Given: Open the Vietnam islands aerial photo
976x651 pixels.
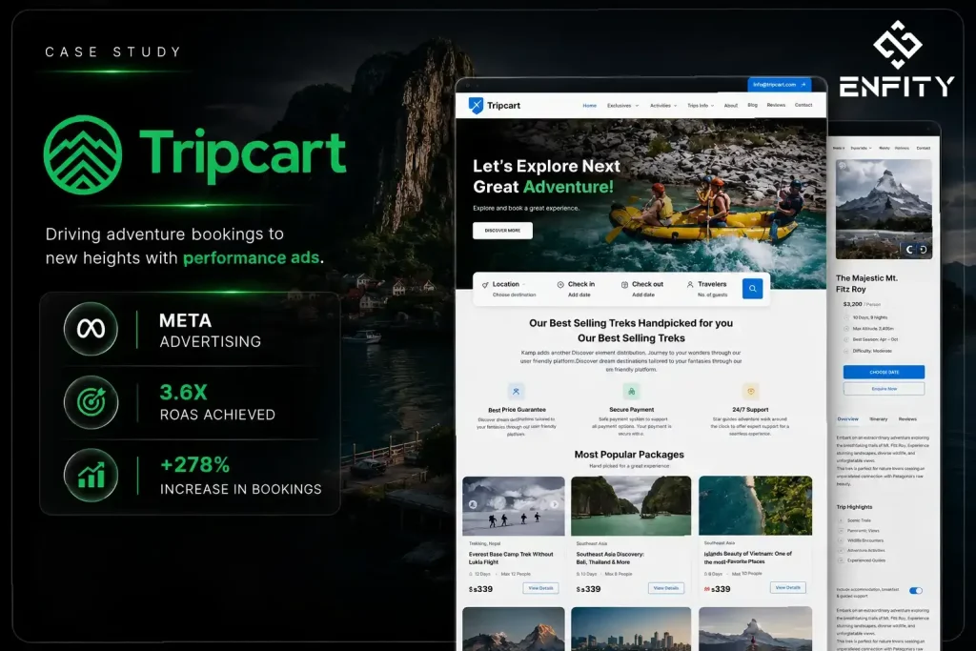Looking at the screenshot, I should 755,505.
